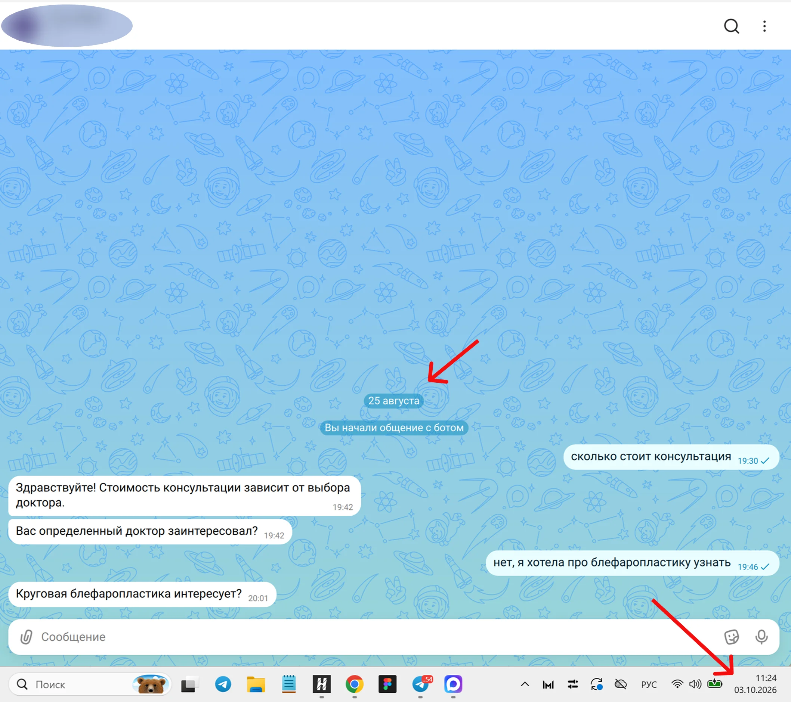Screen dimensions: 791x702
Task: Open search in this chat
Action: click(732, 26)
